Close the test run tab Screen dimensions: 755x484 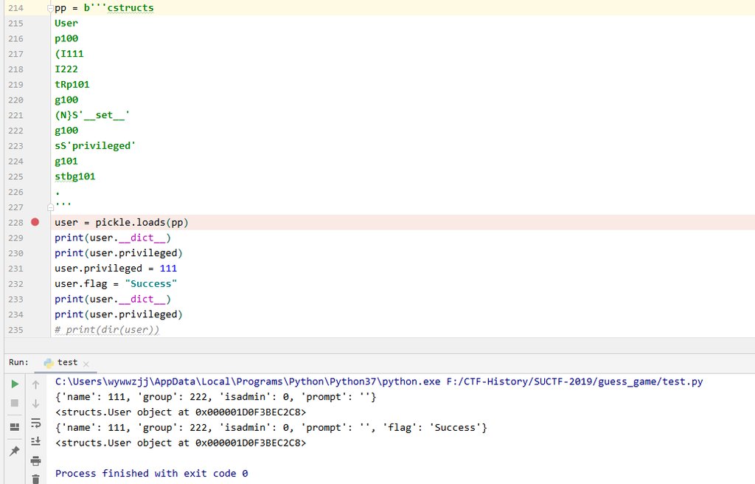(x=86, y=363)
